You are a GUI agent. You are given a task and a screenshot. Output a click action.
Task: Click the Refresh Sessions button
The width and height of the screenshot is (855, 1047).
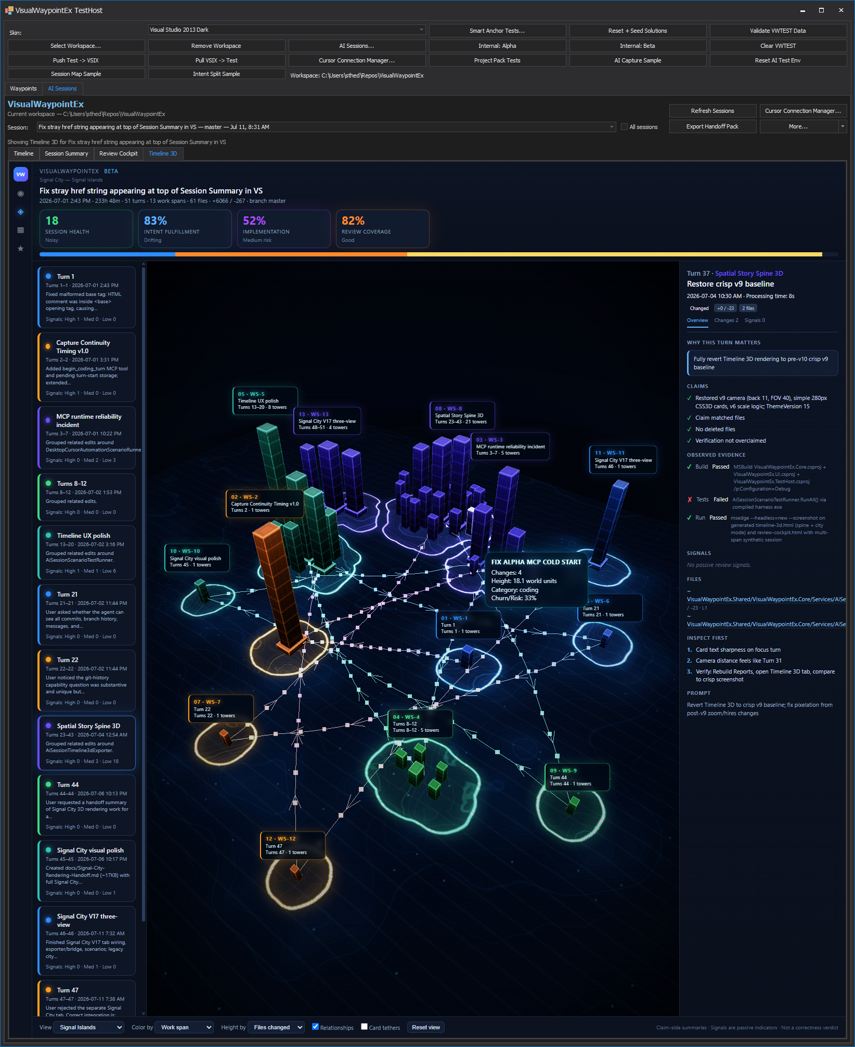(x=712, y=111)
